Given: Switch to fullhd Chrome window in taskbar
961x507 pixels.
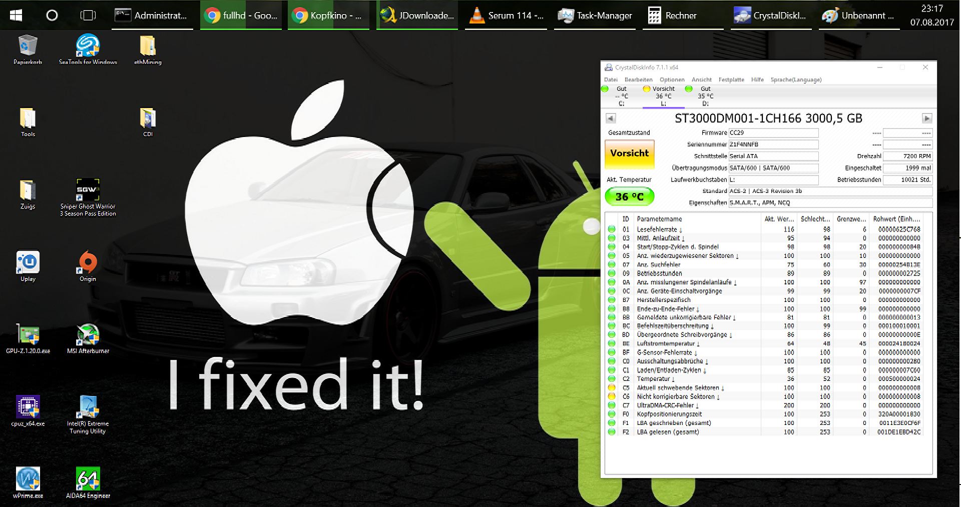Looking at the screenshot, I should tap(241, 15).
